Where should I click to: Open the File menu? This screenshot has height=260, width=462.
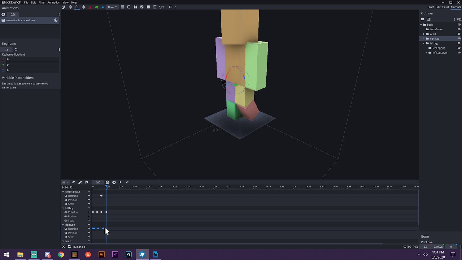26,3
